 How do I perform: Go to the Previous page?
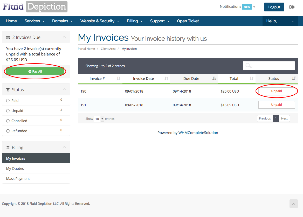[265, 118]
